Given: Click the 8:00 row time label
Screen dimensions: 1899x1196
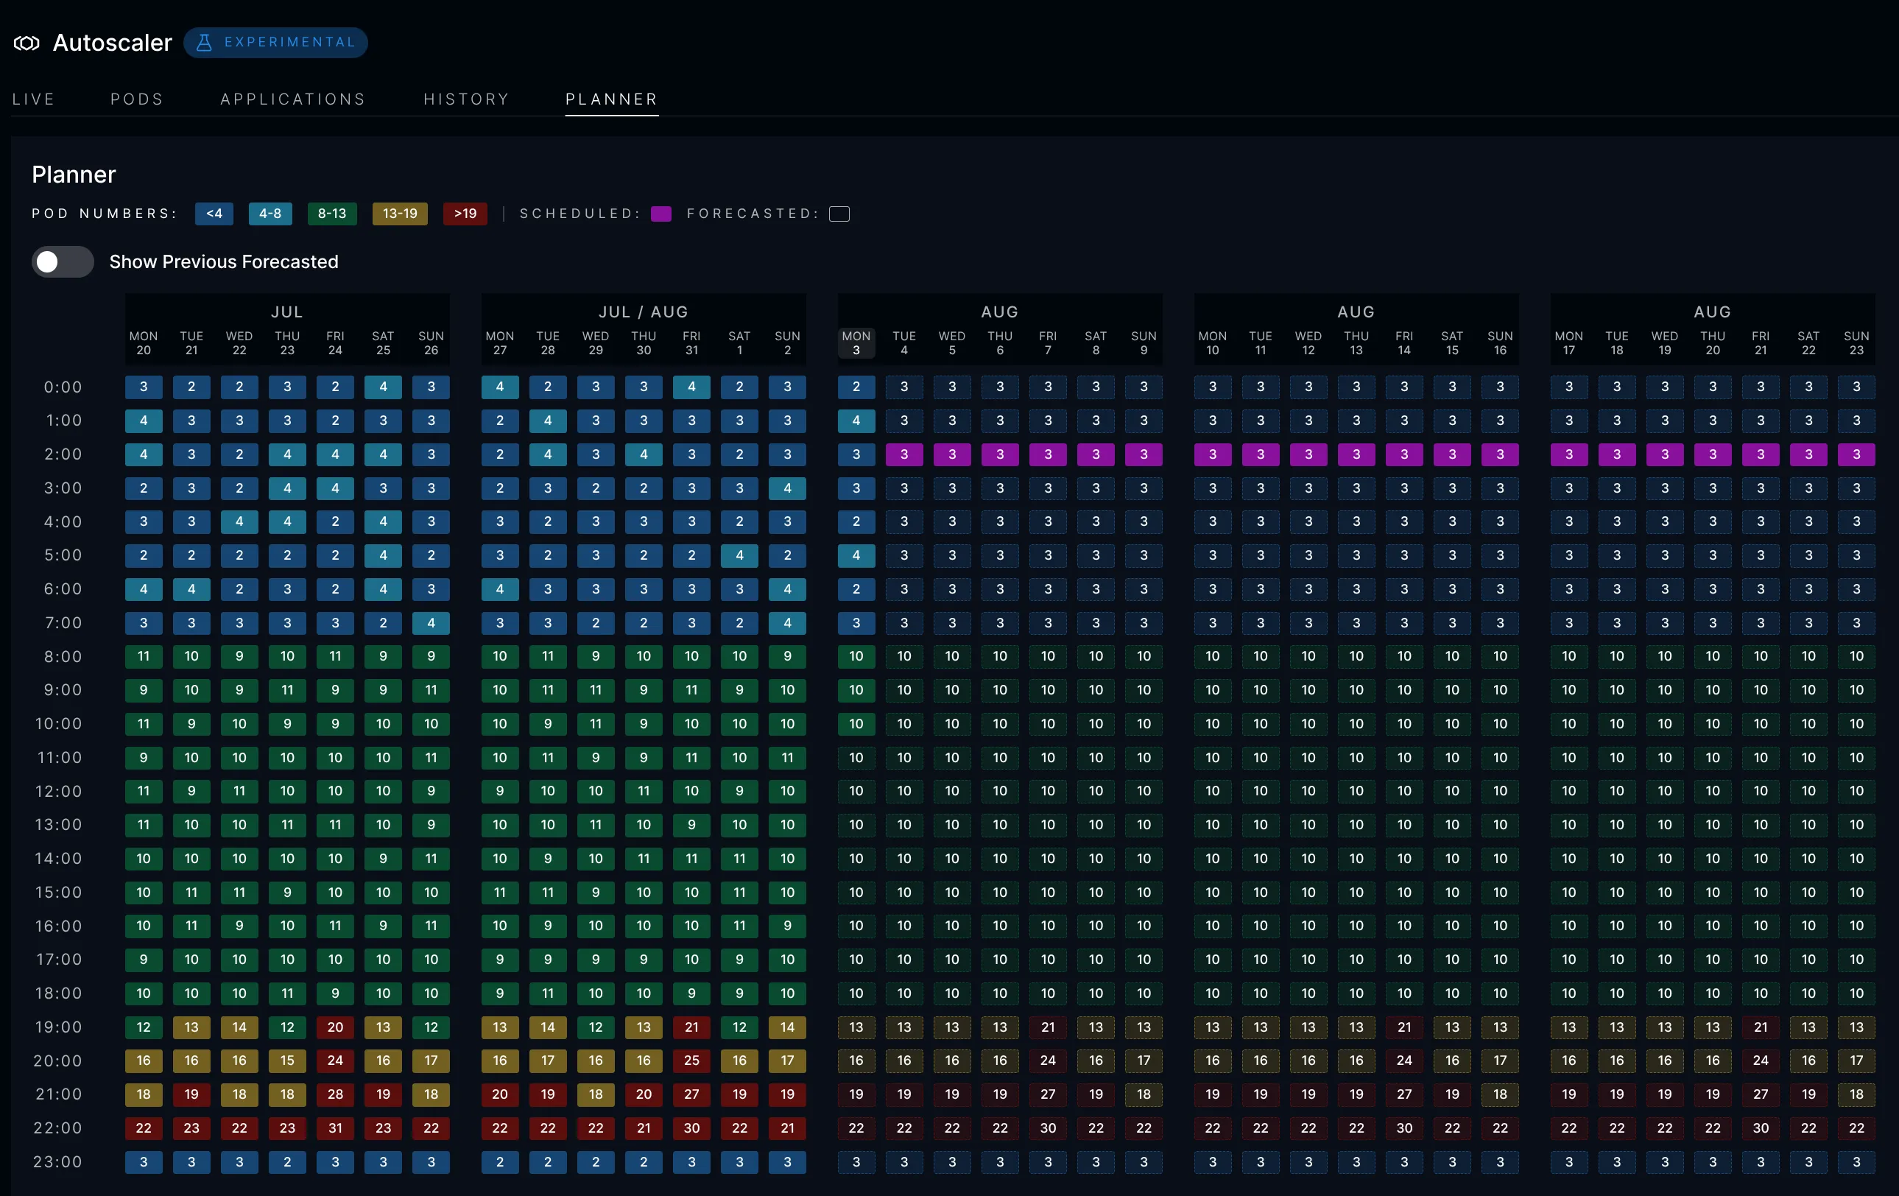Looking at the screenshot, I should pyautogui.click(x=63, y=656).
